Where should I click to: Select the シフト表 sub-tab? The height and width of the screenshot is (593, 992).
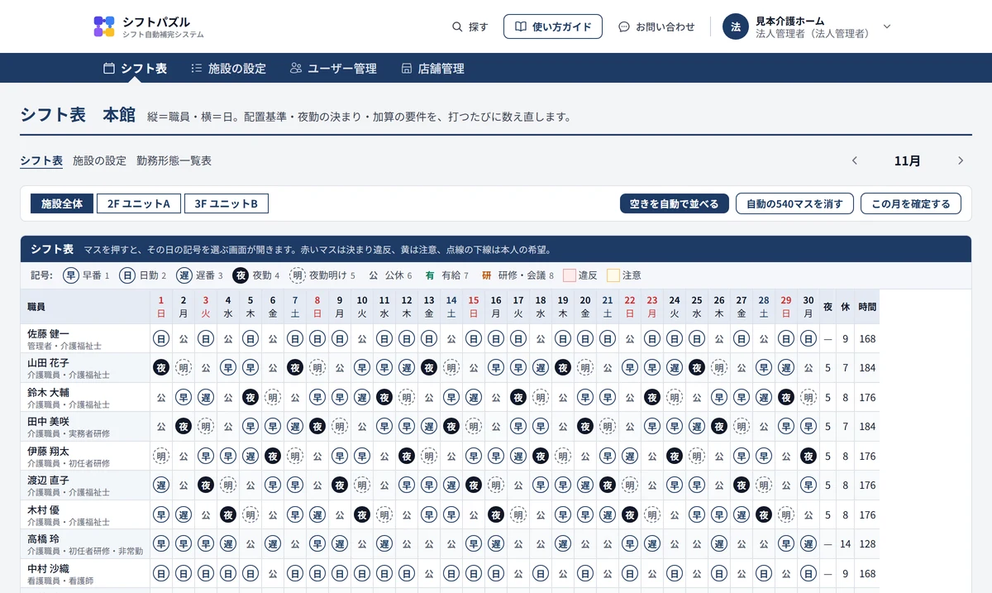pos(41,160)
